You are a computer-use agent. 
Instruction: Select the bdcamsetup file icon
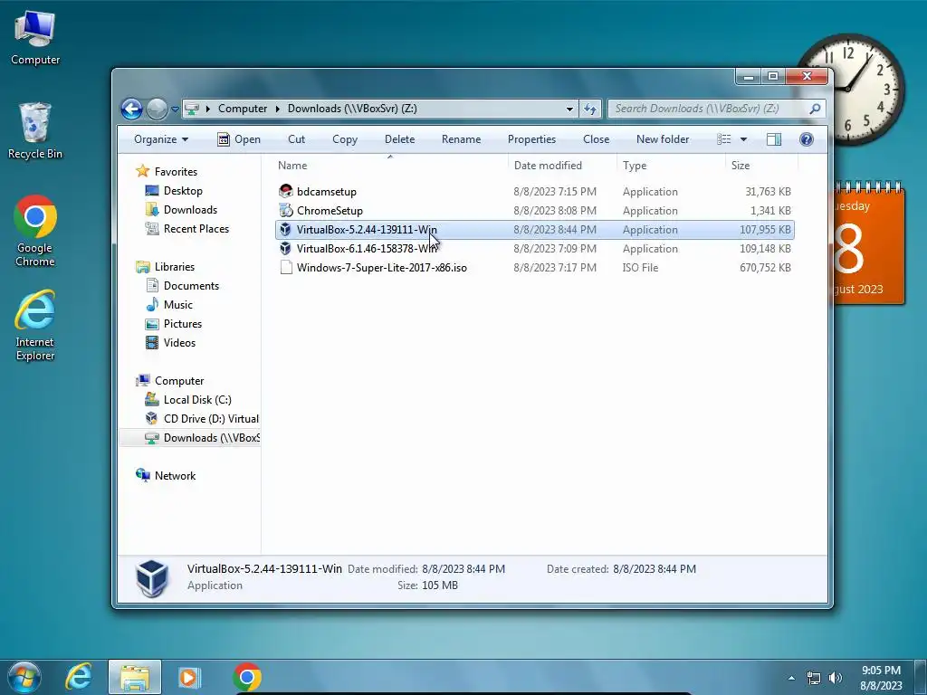(x=286, y=192)
